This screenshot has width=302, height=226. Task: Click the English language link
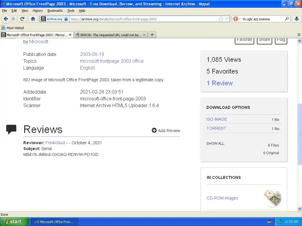(x=87, y=68)
